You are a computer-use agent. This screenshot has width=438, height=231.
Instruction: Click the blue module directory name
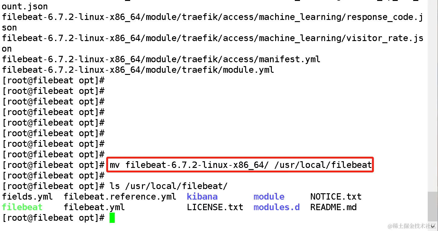269,197
